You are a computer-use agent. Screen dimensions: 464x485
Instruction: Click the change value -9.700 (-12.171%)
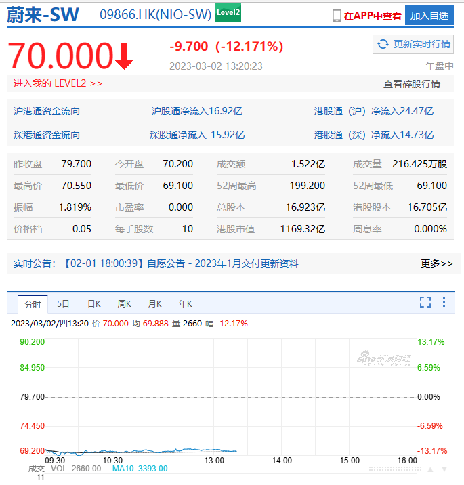226,47
